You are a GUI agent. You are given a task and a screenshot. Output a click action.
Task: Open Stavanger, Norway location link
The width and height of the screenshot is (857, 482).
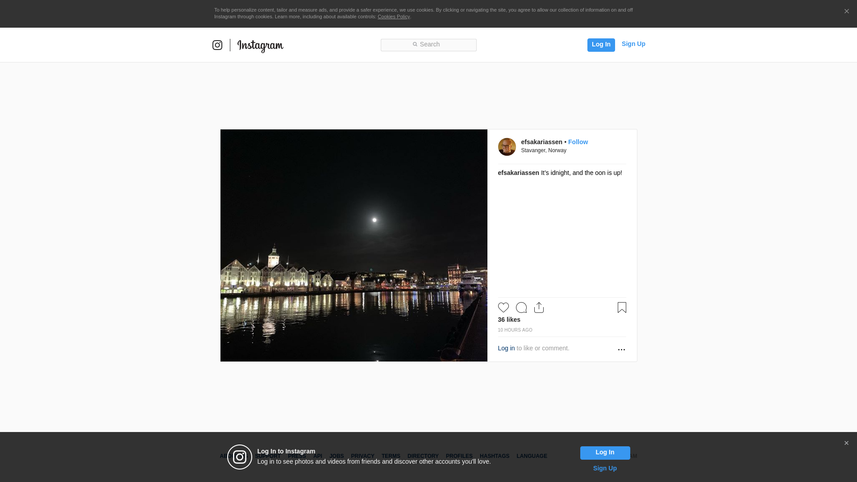tap(544, 151)
